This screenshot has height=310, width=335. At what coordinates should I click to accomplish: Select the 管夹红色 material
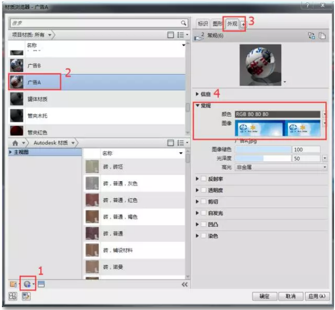(x=97, y=131)
